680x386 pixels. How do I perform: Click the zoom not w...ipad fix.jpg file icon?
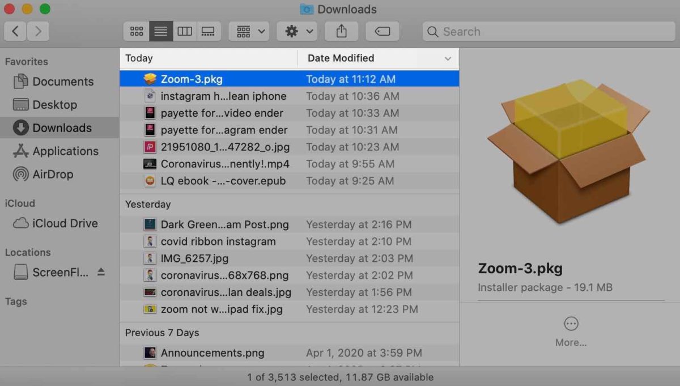pyautogui.click(x=150, y=309)
